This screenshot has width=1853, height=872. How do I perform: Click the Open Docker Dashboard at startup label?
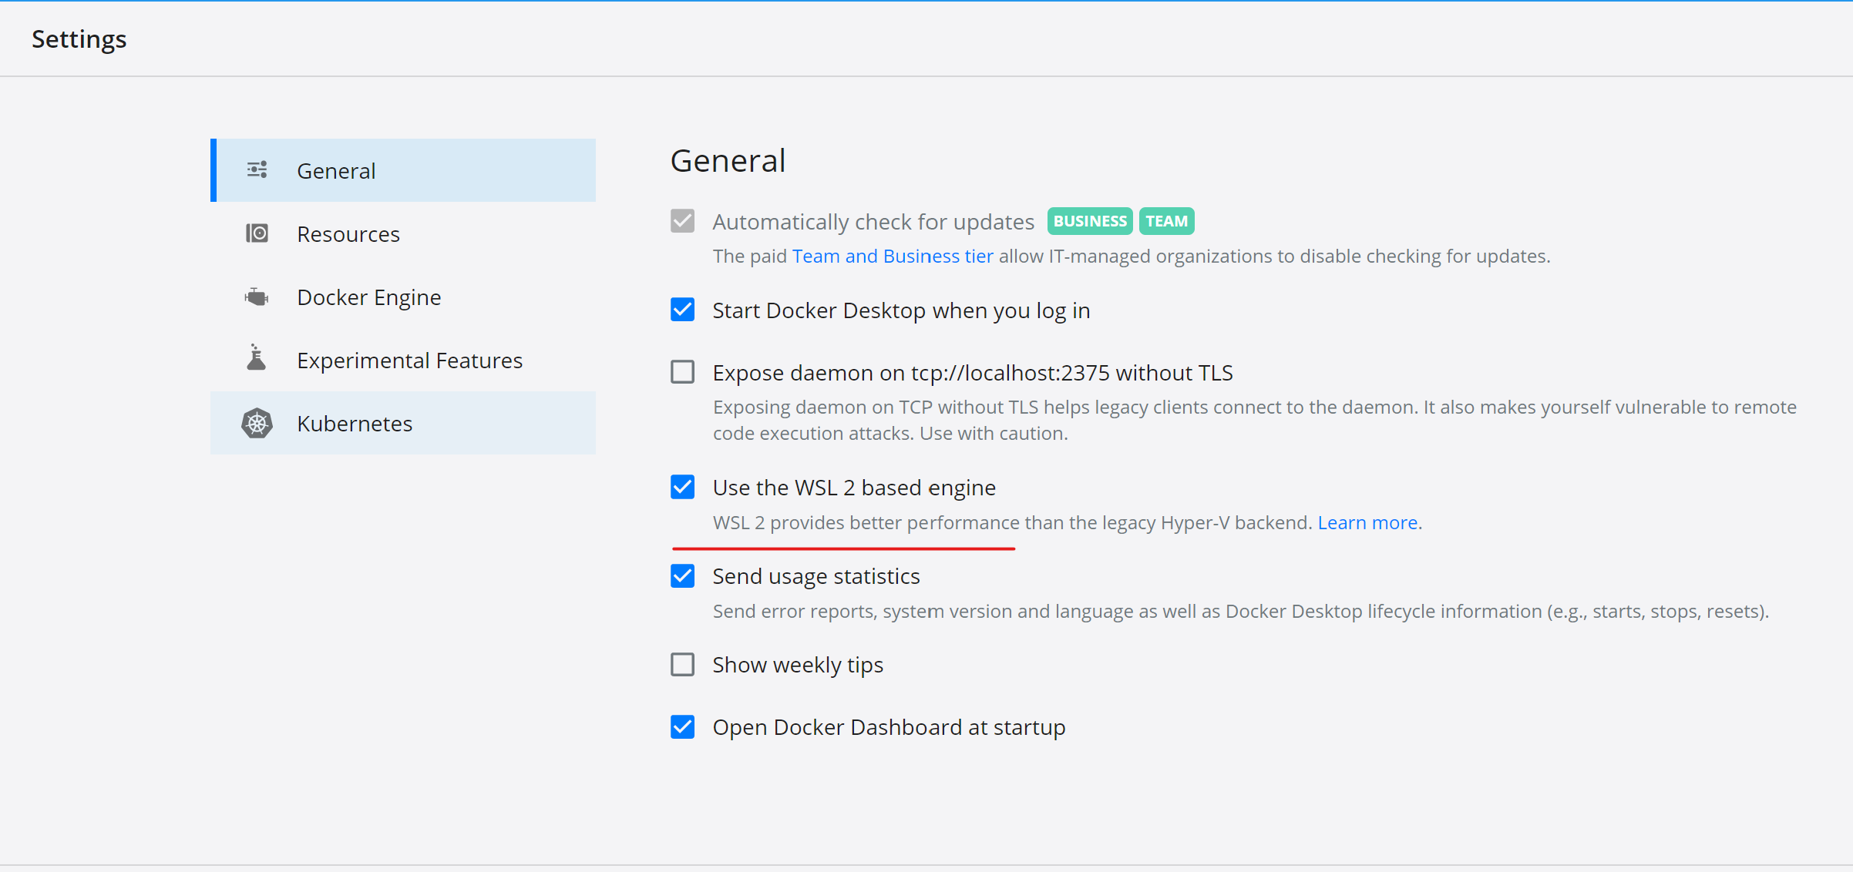(x=889, y=727)
